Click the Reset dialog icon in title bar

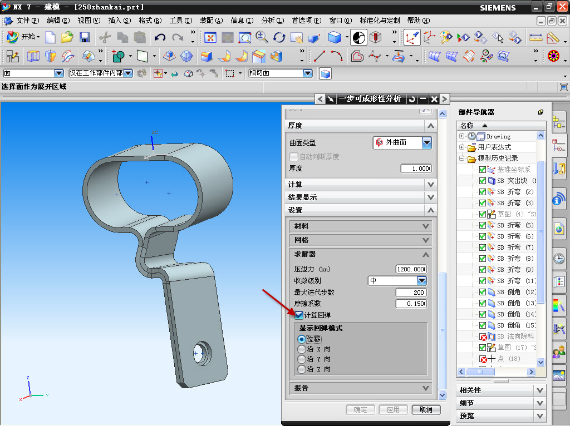pos(412,99)
